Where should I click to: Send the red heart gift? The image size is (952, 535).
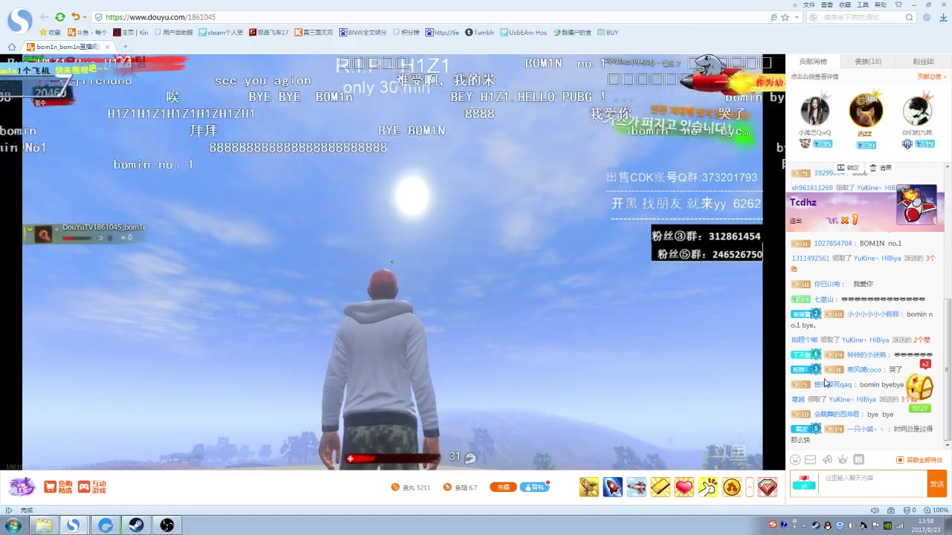click(x=684, y=487)
